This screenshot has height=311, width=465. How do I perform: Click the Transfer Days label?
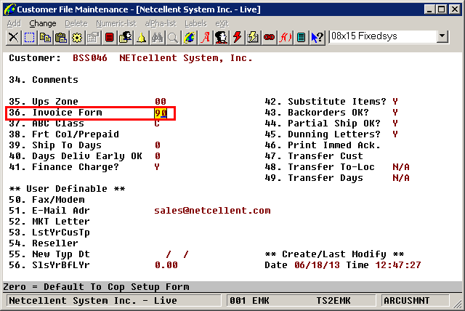pyautogui.click(x=325, y=178)
